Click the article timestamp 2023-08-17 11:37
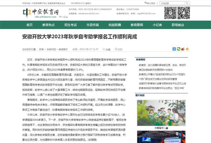The width and height of the screenshot is (211, 143). click(x=89, y=49)
